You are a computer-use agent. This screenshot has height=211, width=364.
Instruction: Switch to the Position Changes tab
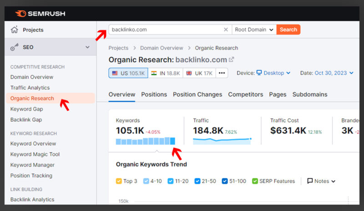tap(197, 94)
